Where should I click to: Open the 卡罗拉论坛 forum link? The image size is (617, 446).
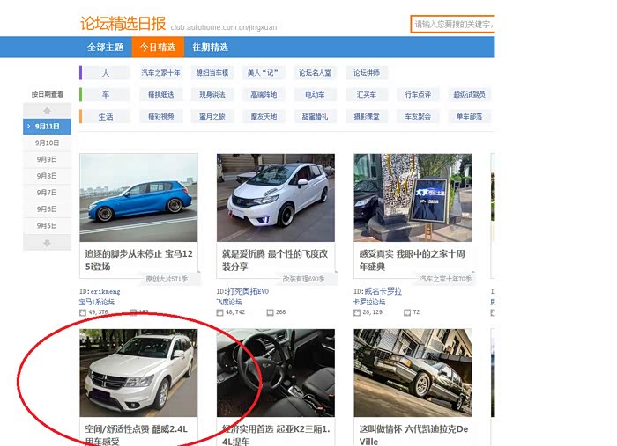pyautogui.click(x=369, y=302)
